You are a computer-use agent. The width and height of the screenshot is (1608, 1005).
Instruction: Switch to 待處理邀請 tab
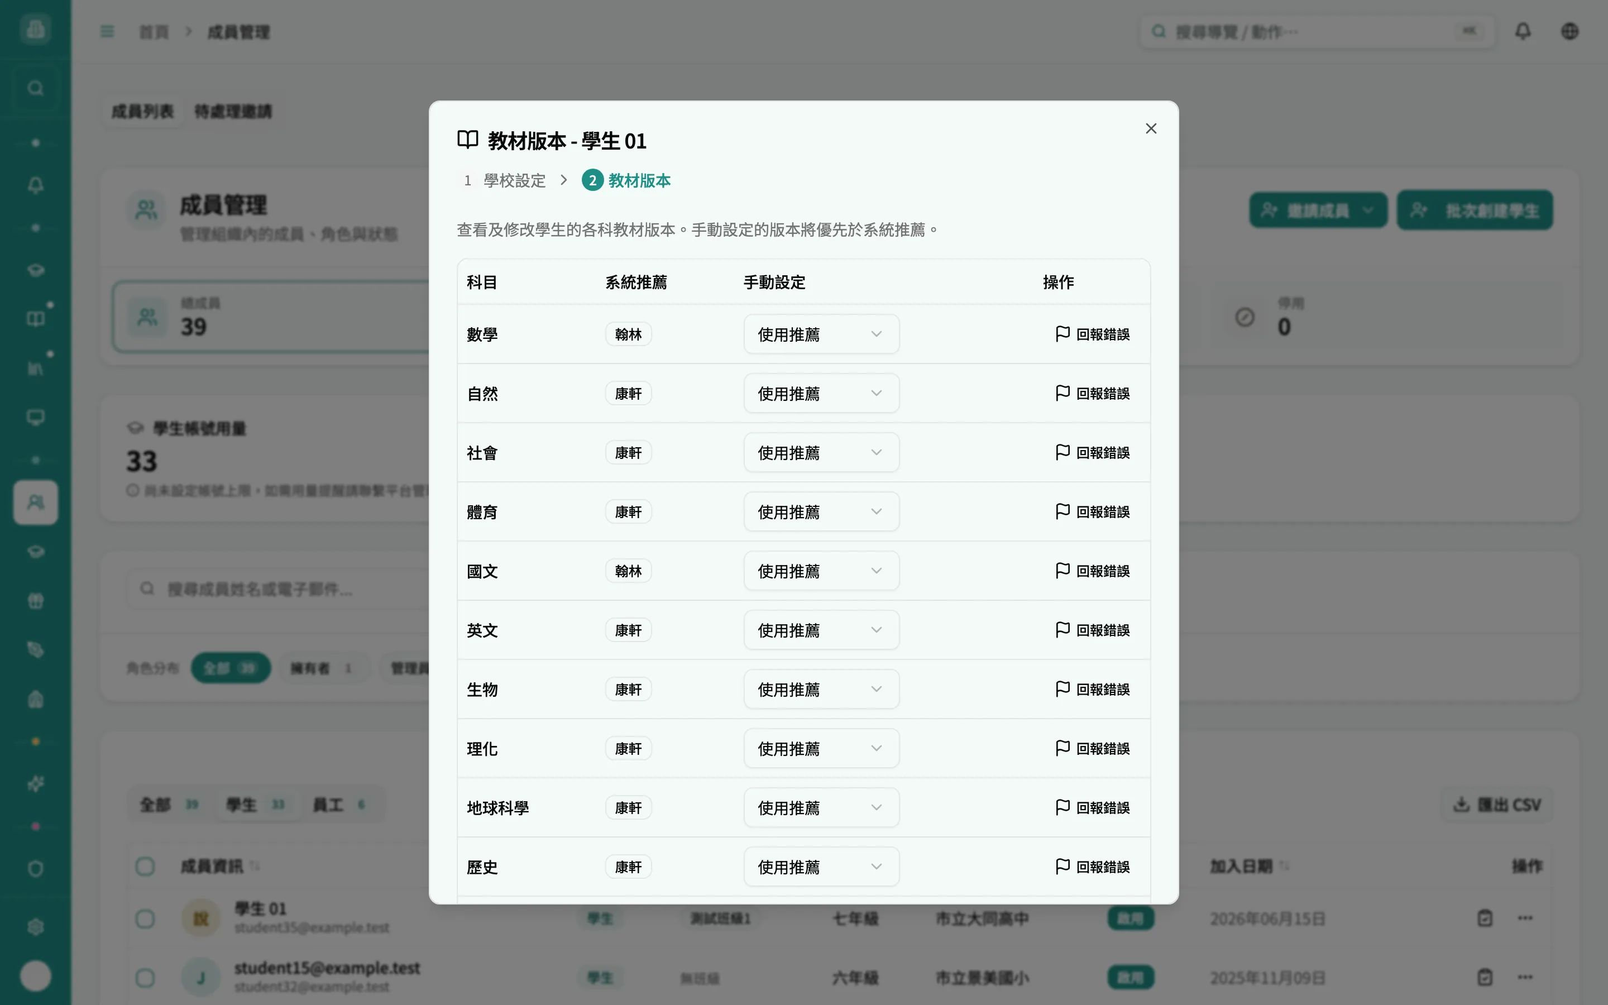click(x=233, y=111)
